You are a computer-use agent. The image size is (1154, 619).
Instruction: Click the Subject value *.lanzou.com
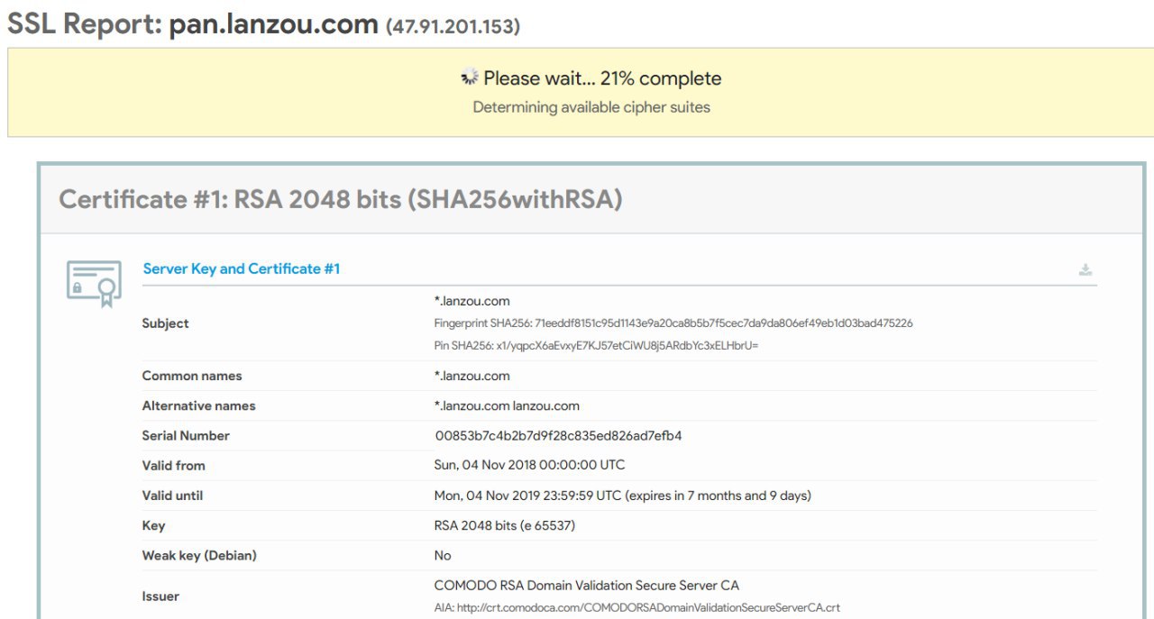pos(472,301)
